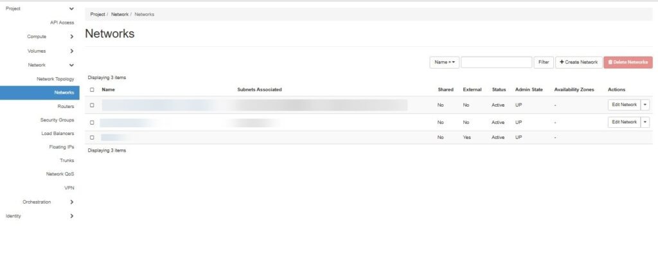Focus the filter text input field
658x259 pixels.
point(496,62)
